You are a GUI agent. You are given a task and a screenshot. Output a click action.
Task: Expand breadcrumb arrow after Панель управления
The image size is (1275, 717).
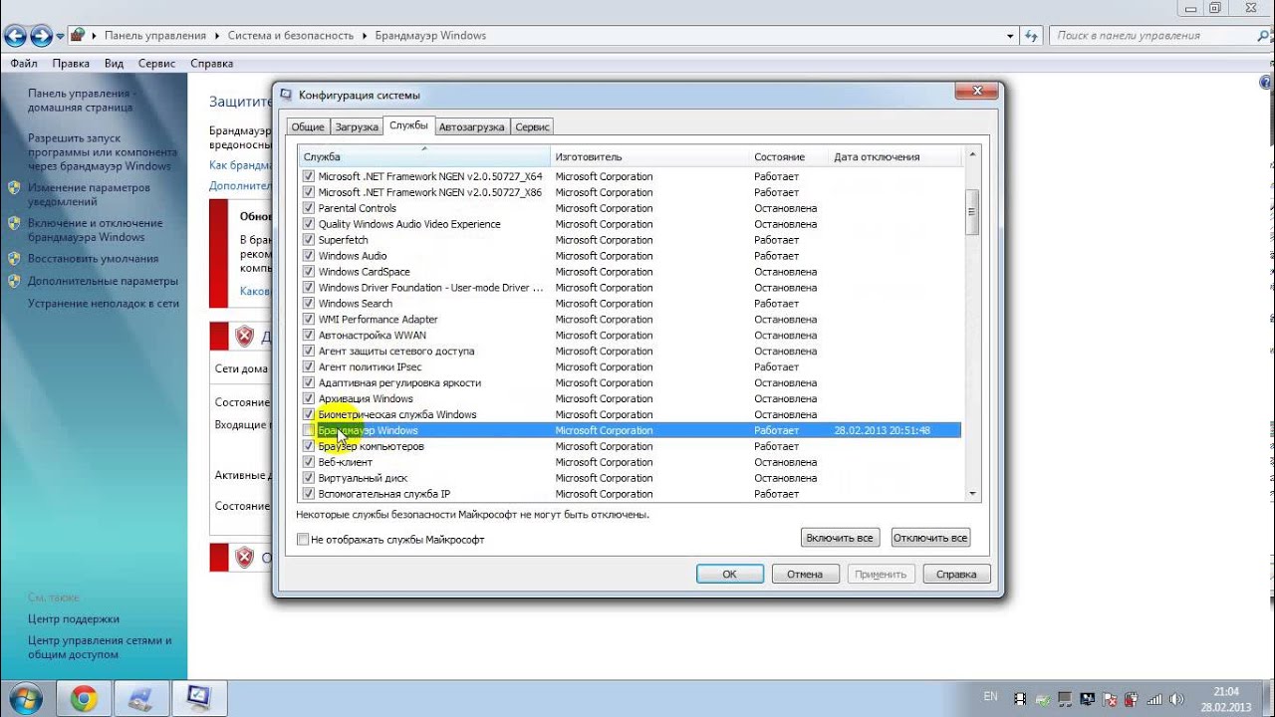[216, 36]
